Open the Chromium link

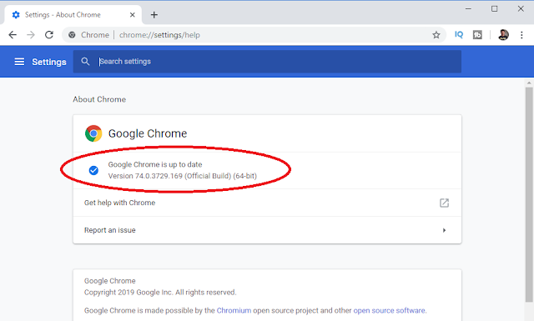point(234,310)
